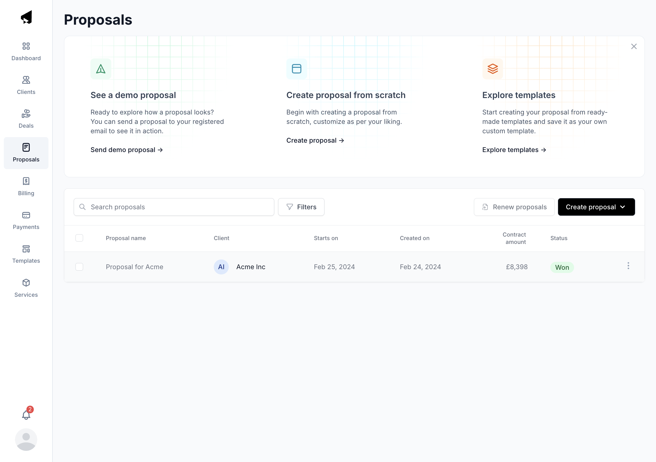The image size is (656, 462).
Task: Dismiss the onboarding cards panel
Action: click(x=634, y=46)
